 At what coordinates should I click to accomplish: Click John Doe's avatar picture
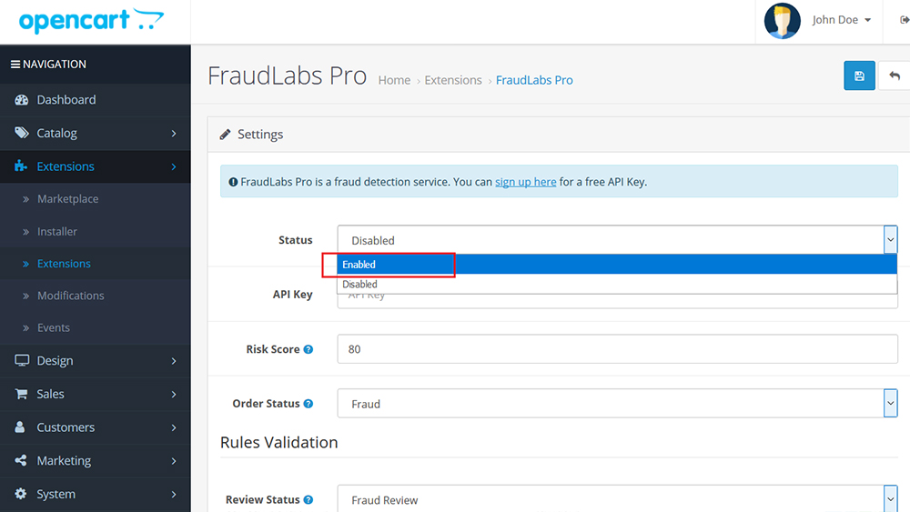click(782, 21)
